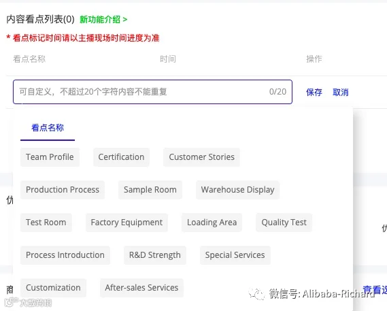Viewport: 387px width, 311px height.
Task: Pick the R&D Strength tag
Action: click(155, 255)
